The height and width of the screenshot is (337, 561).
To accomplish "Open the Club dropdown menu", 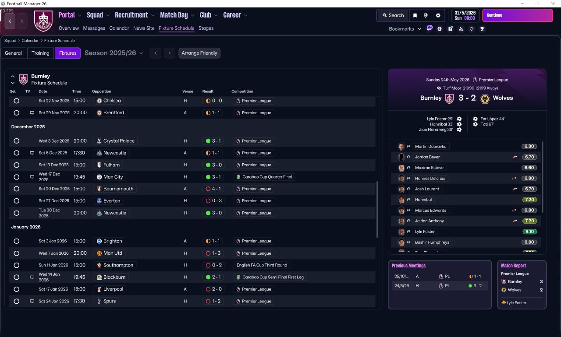I will [209, 15].
